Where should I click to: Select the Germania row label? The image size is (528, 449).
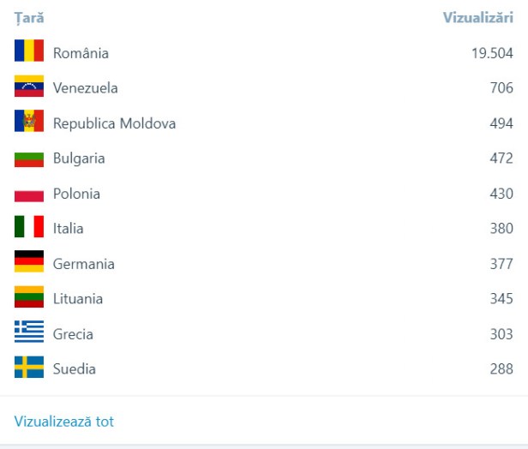(x=83, y=264)
